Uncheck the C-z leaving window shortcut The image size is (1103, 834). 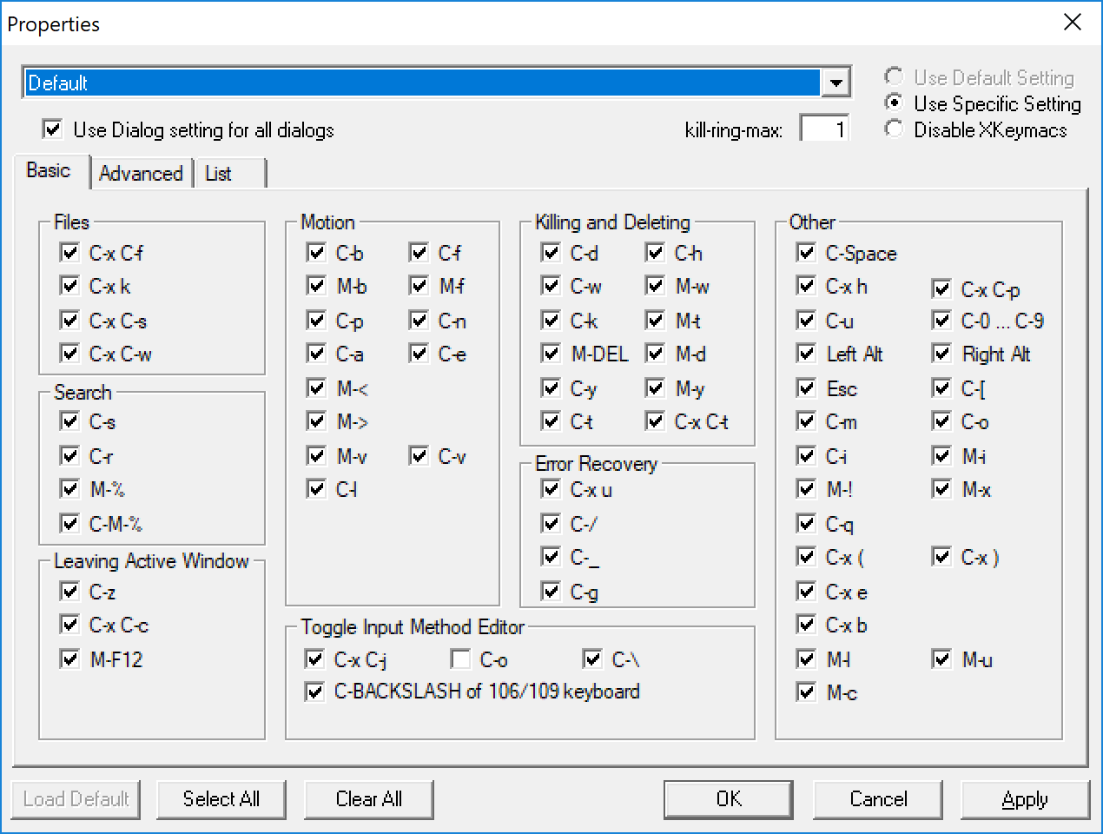(70, 592)
